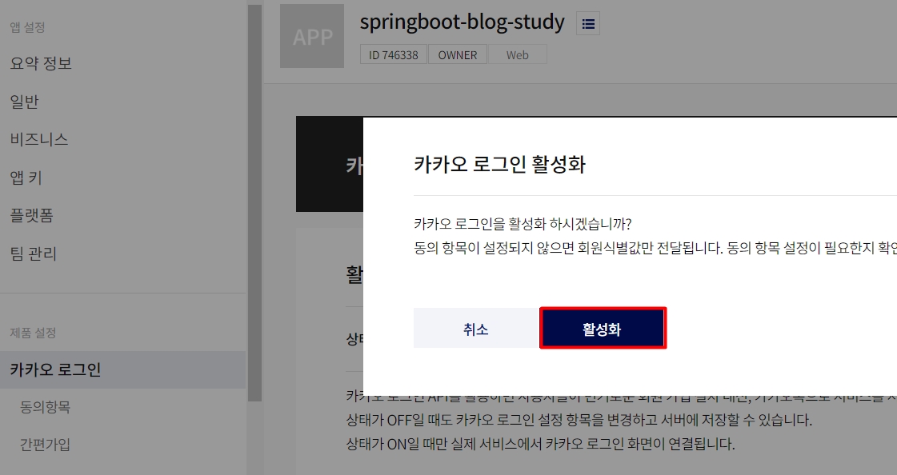Click the APP thumbnail image
Viewport: 897px width, 475px height.
pyautogui.click(x=312, y=36)
